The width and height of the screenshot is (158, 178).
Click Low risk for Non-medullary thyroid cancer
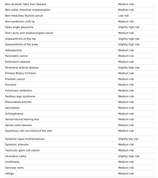123,16
